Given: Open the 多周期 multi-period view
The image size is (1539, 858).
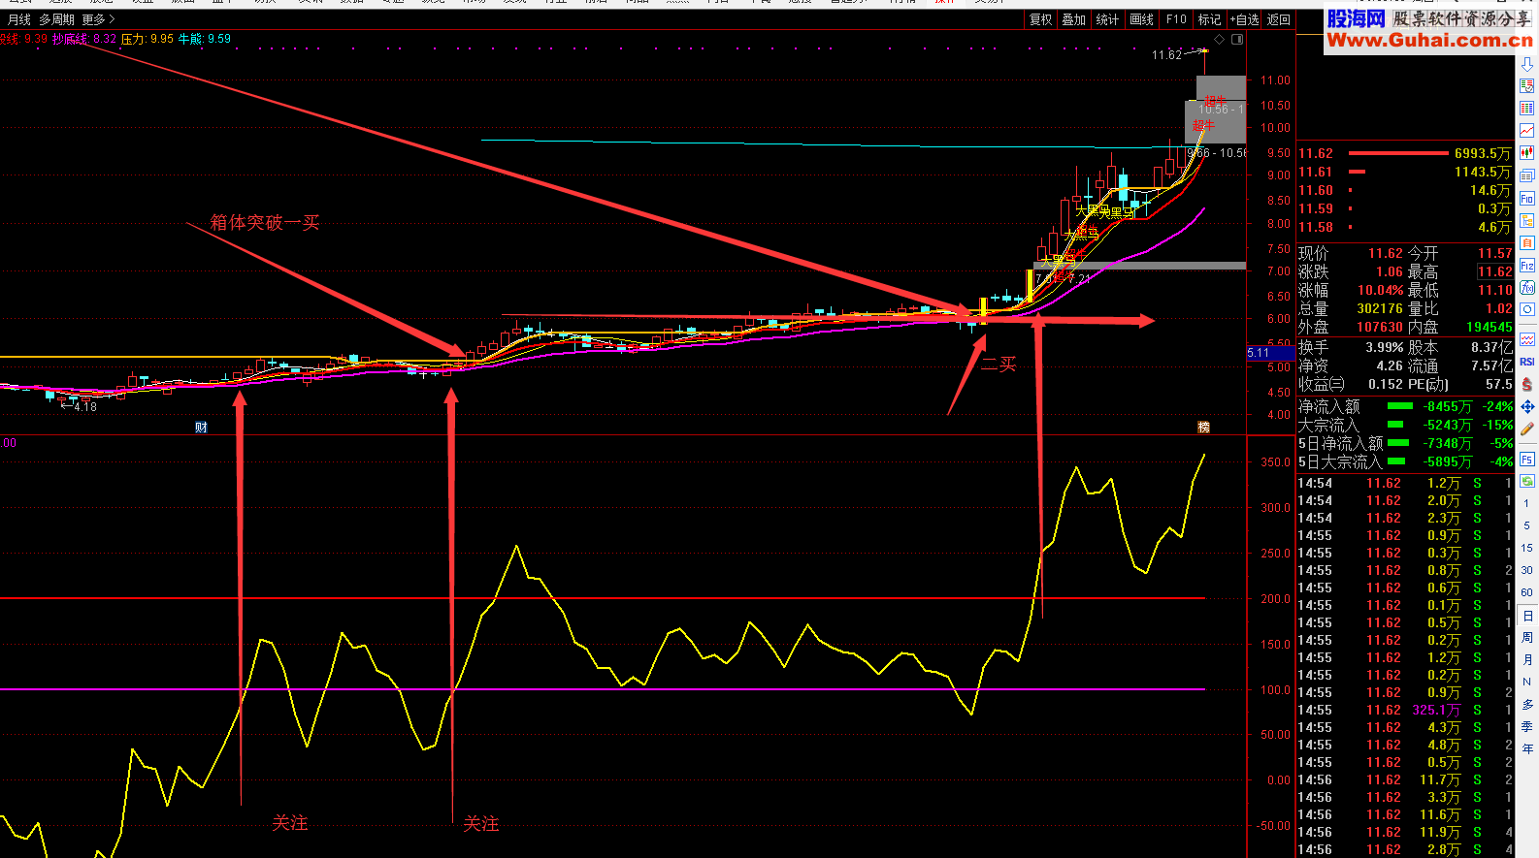Looking at the screenshot, I should (56, 19).
